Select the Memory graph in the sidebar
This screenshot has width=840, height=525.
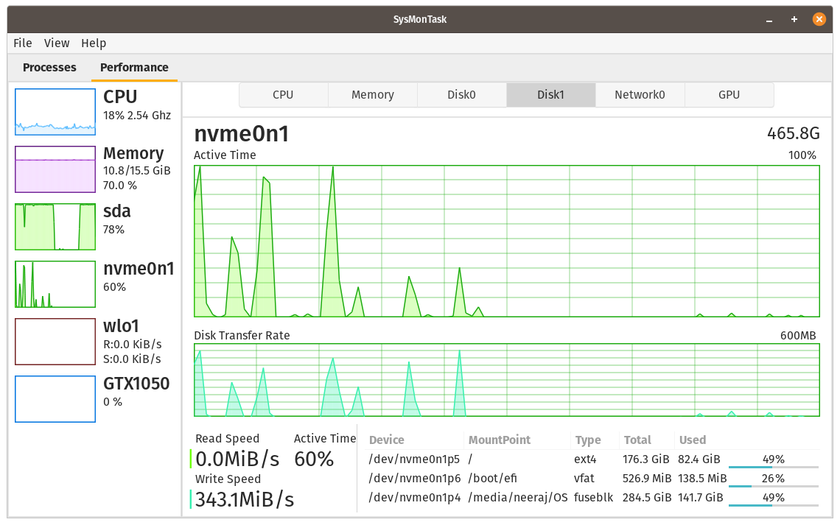pyautogui.click(x=55, y=169)
